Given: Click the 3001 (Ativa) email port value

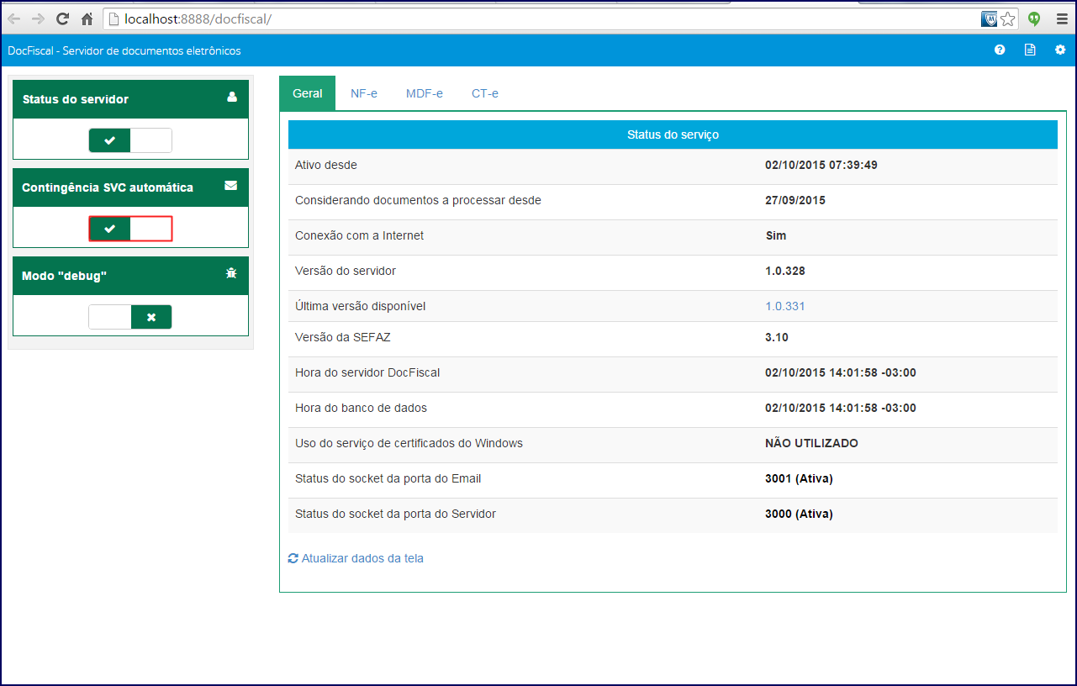Looking at the screenshot, I should click(799, 478).
